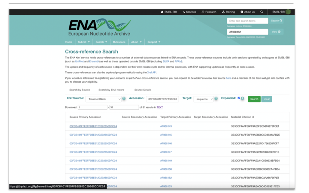Screen dimensions: 309x193
Task: Open source accession link in AF068143 row
Action: (x=93, y=126)
